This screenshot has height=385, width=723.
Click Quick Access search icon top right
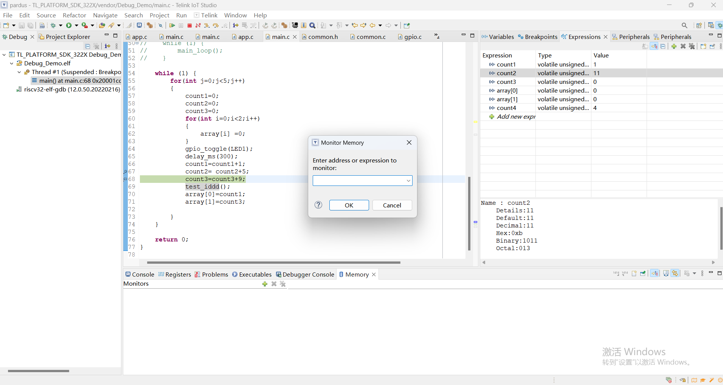(684, 25)
